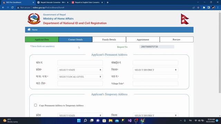Screen dimensions: 221x124
Task: Open File Explorer from the taskbar
Action: pyautogui.click(x=110, y=121)
